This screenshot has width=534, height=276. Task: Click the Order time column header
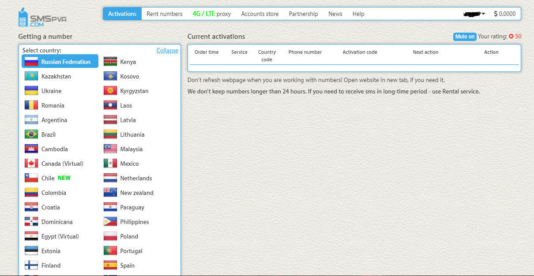click(x=207, y=52)
